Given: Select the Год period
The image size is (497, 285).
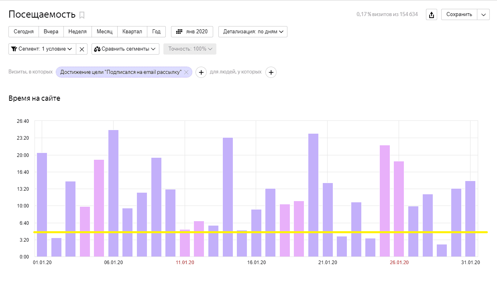Looking at the screenshot, I should tap(156, 32).
